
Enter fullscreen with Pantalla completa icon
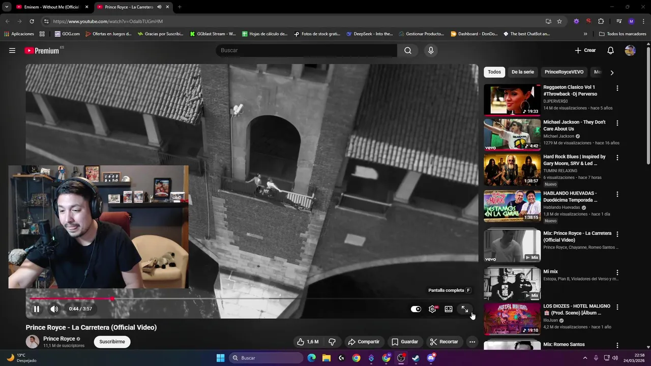464,309
